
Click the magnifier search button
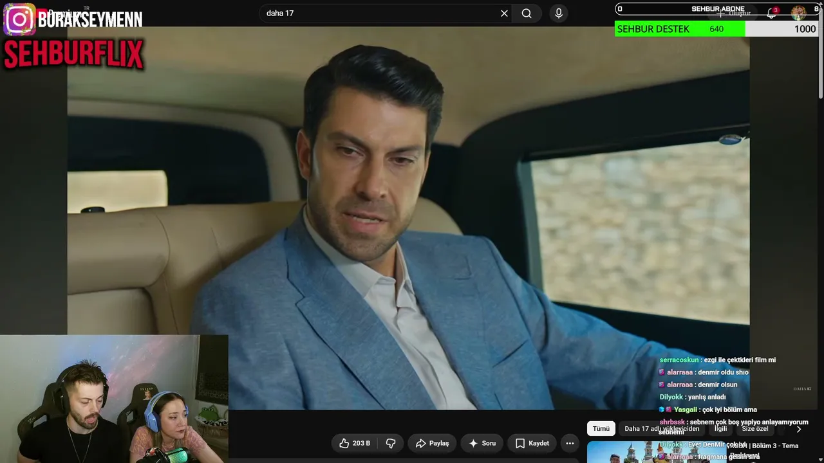(x=527, y=14)
